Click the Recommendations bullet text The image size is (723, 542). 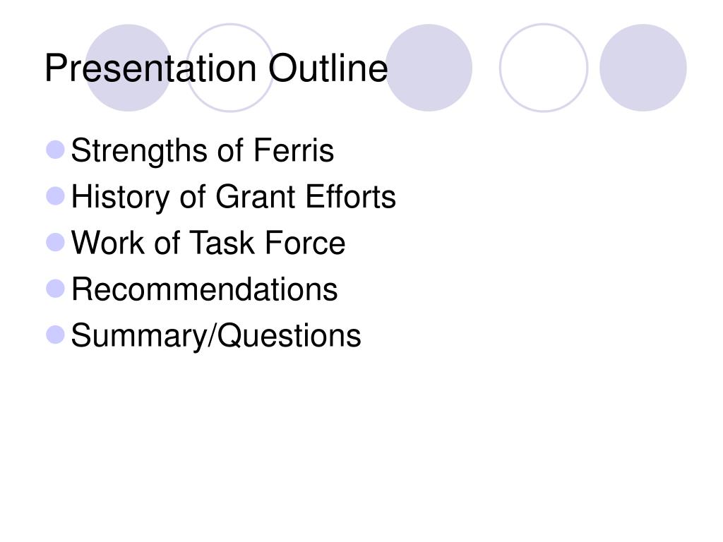(x=204, y=289)
